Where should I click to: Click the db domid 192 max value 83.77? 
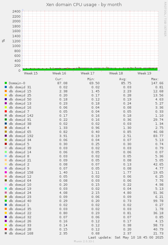(x=158, y=136)
